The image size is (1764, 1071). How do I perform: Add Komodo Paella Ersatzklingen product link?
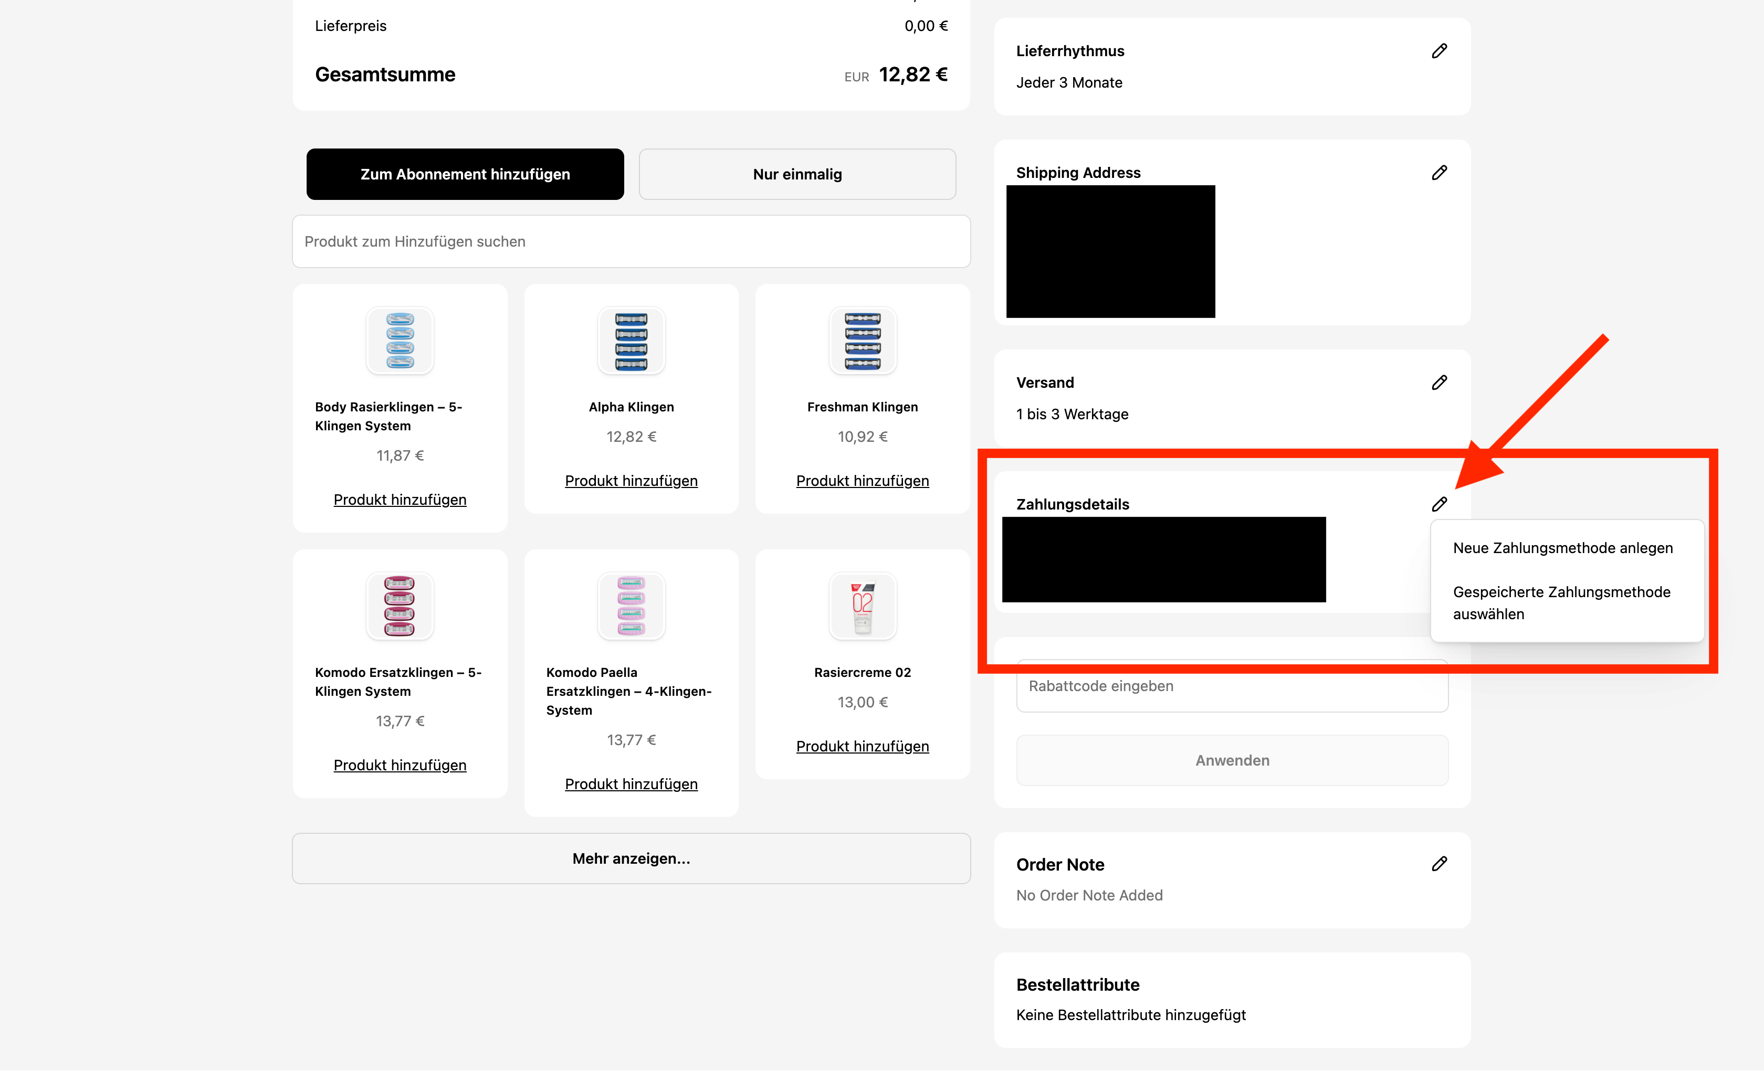[631, 784]
